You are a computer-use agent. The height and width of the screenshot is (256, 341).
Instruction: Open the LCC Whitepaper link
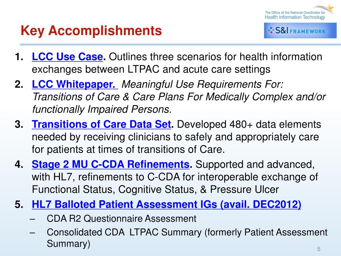75,84
